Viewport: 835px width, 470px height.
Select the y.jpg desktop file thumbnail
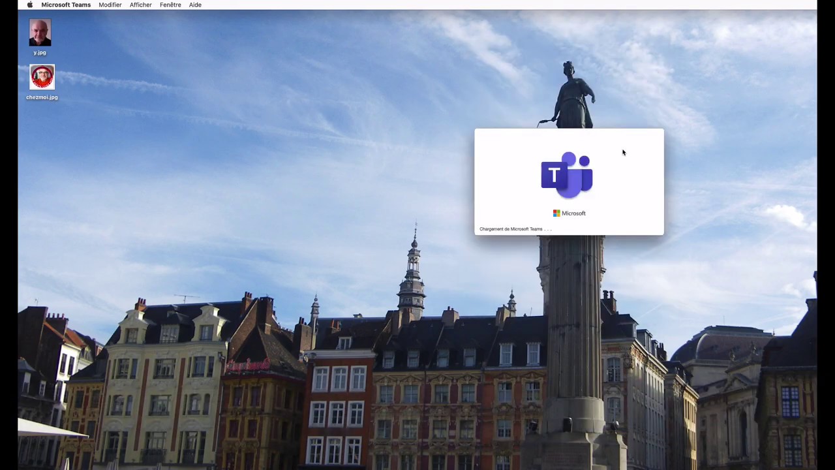[x=40, y=33]
